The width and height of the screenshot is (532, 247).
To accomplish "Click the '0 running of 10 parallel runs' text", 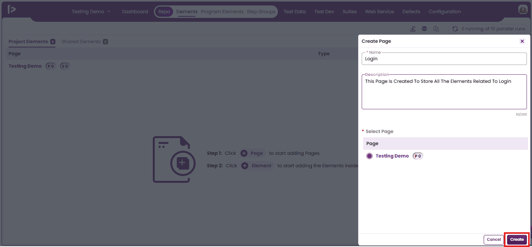I will coord(493,29).
